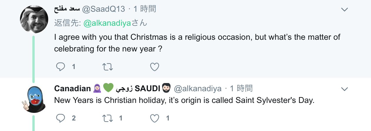Follow the green @alkanadiya reply-to mention

(107, 23)
